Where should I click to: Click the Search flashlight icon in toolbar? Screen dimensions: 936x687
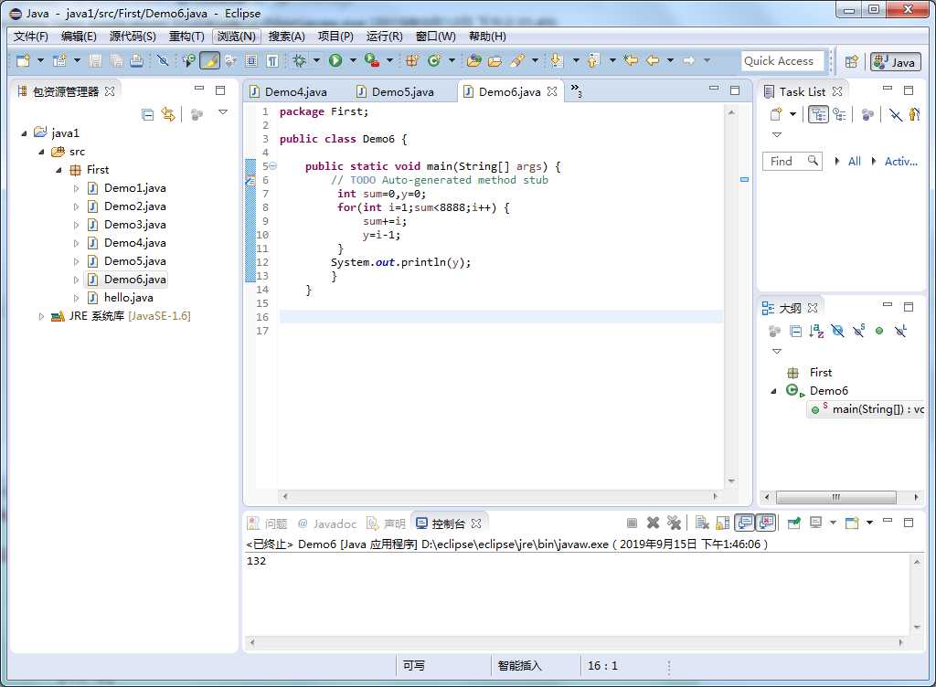point(518,60)
